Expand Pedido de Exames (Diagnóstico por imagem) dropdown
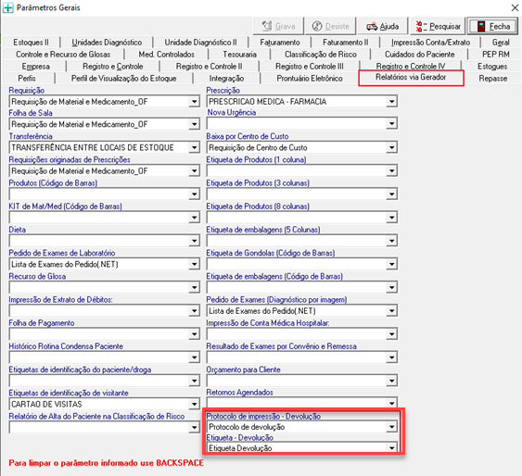This screenshot has width=522, height=476. tap(391, 311)
